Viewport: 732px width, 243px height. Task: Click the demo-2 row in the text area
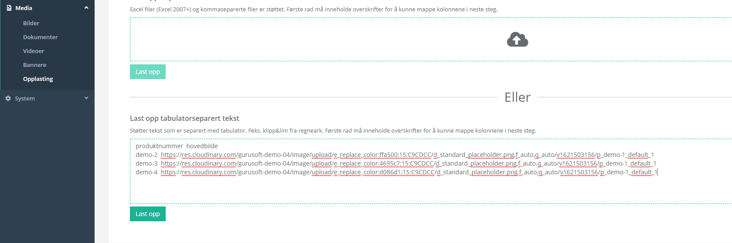click(395, 155)
